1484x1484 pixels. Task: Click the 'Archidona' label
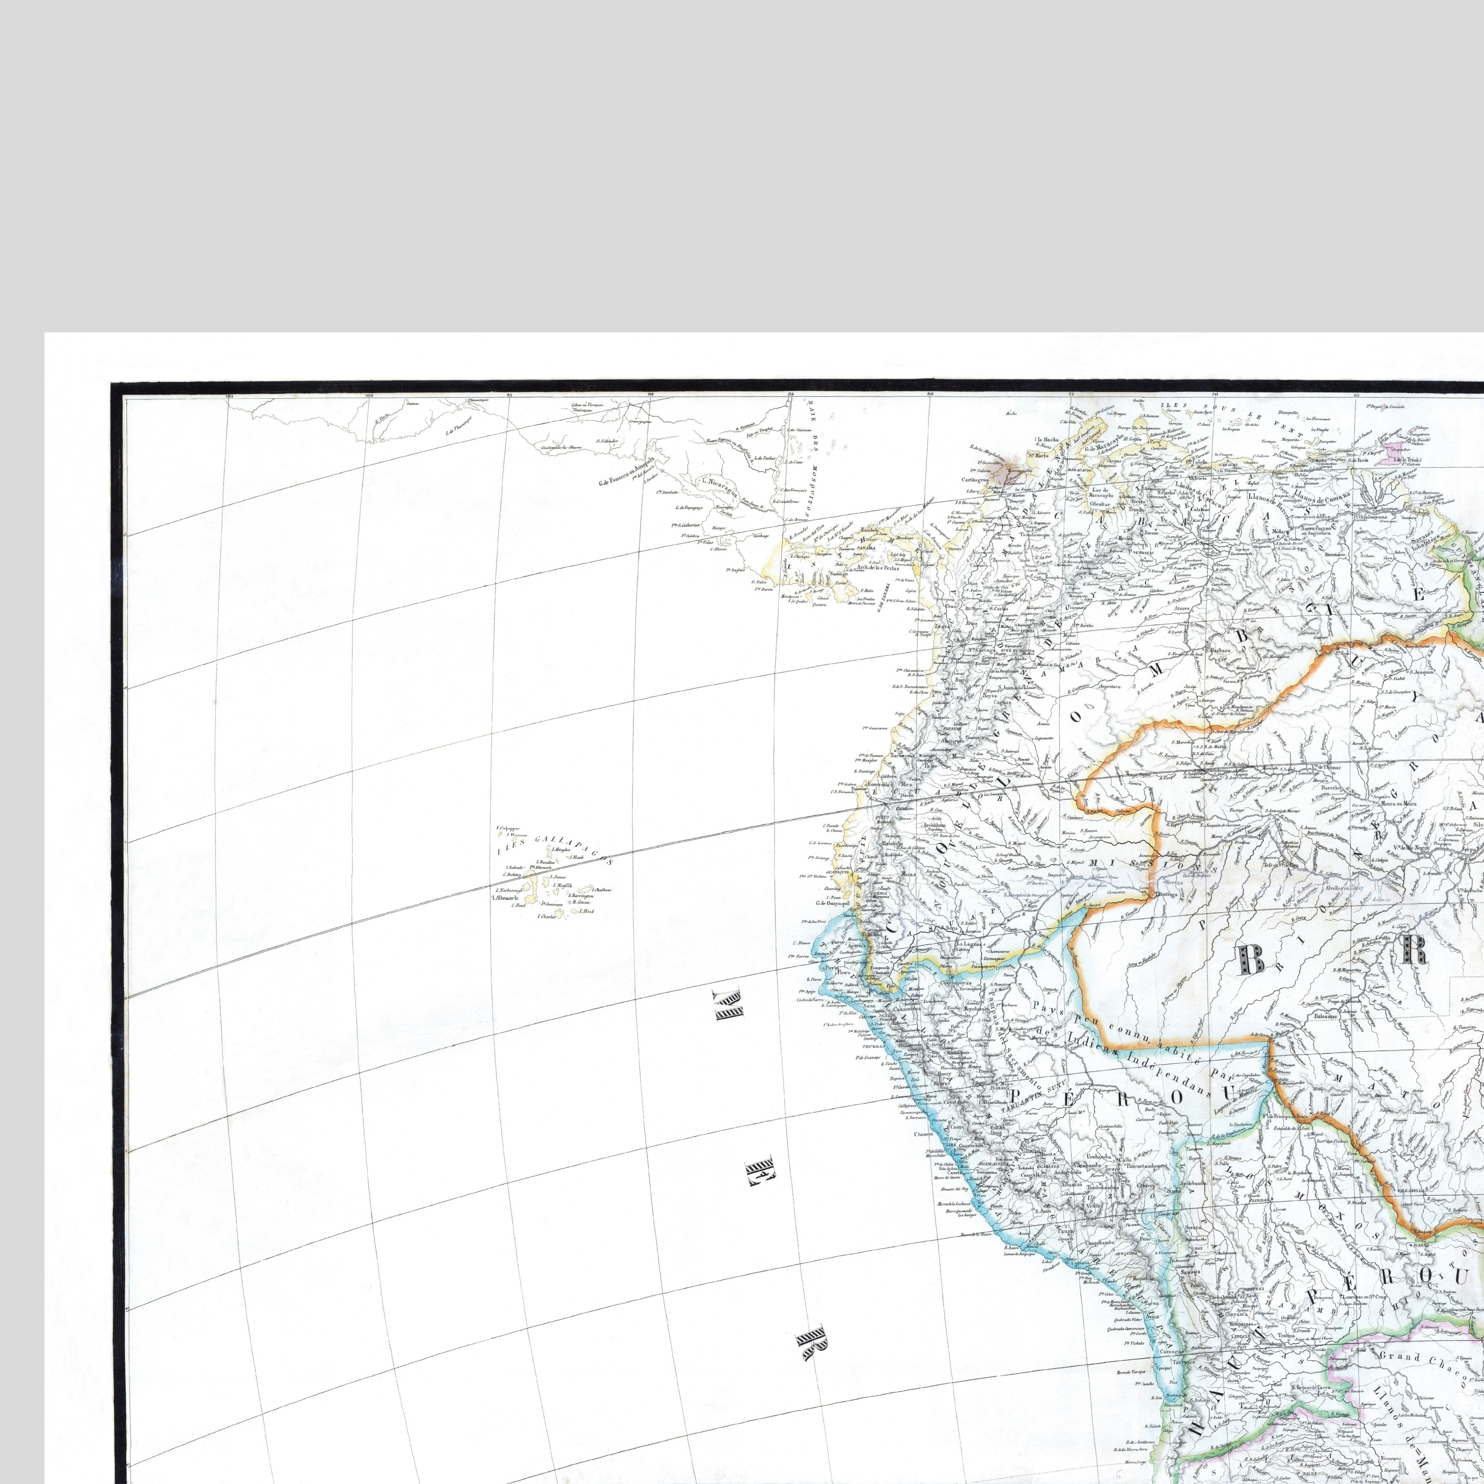(935, 825)
